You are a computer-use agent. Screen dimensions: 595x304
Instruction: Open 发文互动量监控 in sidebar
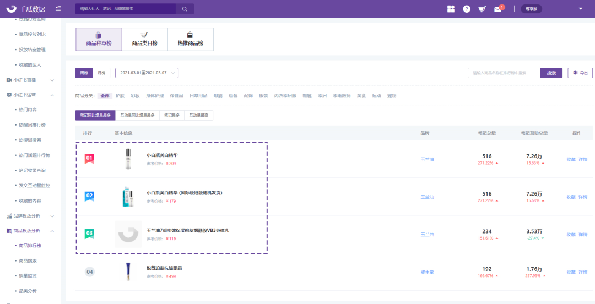(x=34, y=186)
